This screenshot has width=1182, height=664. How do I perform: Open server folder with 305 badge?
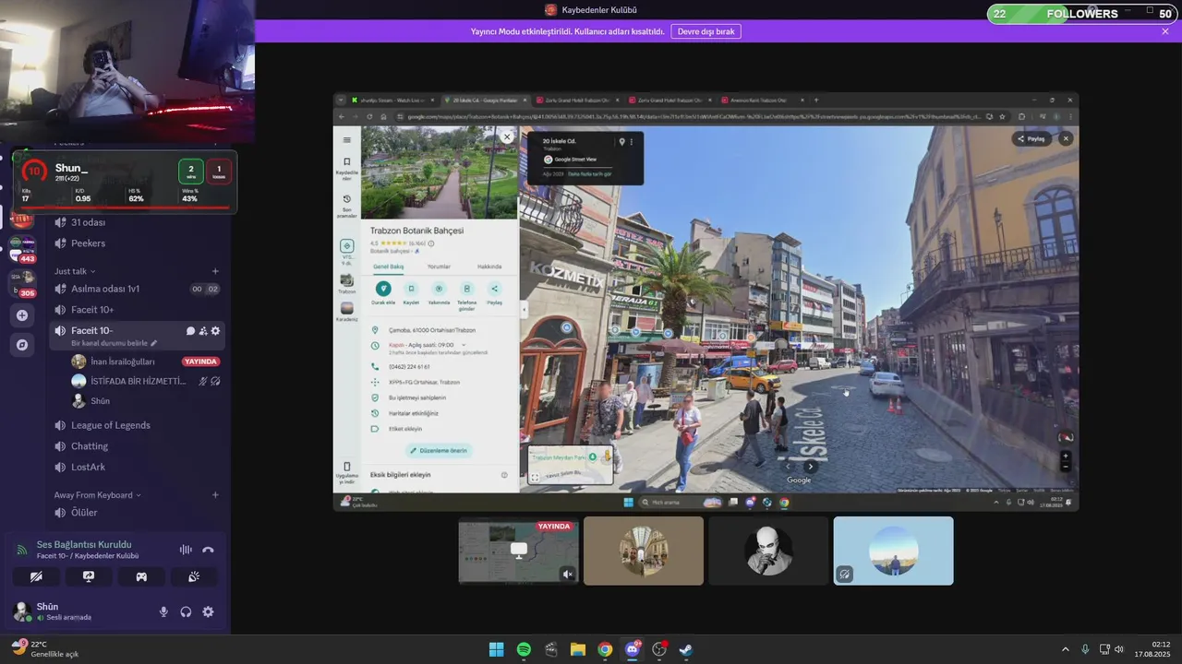(x=22, y=281)
